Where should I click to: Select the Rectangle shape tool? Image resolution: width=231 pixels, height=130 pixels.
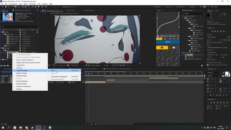coord(22,7)
